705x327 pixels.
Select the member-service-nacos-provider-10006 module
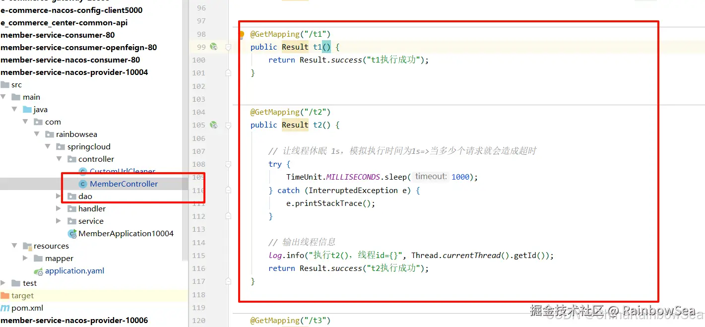click(x=74, y=321)
